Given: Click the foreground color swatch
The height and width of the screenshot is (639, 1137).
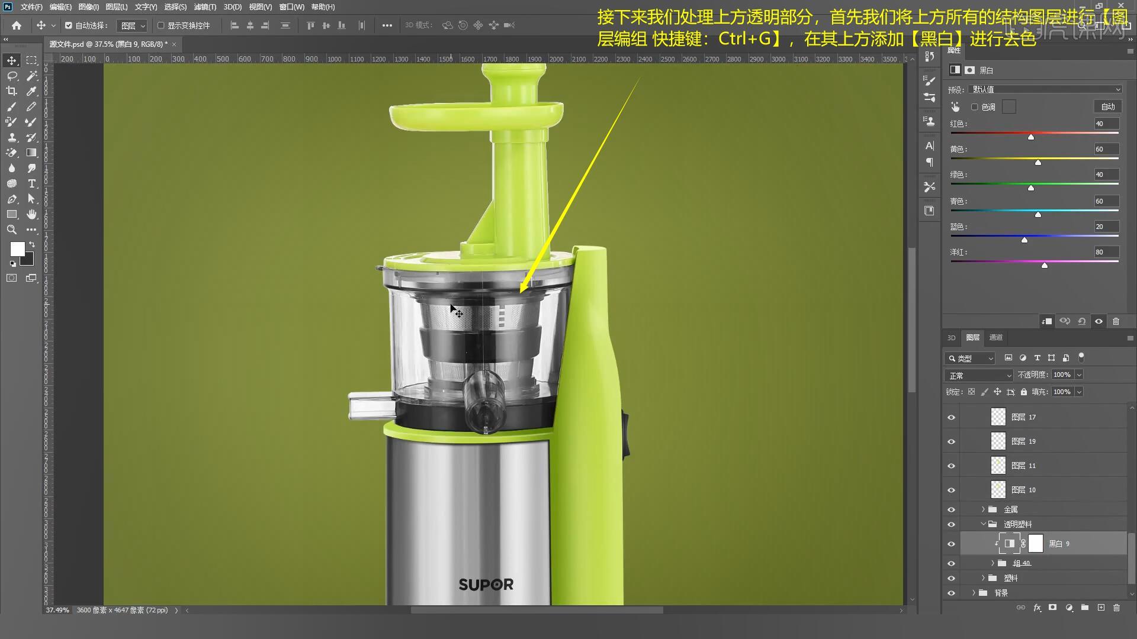Looking at the screenshot, I should pos(17,248).
